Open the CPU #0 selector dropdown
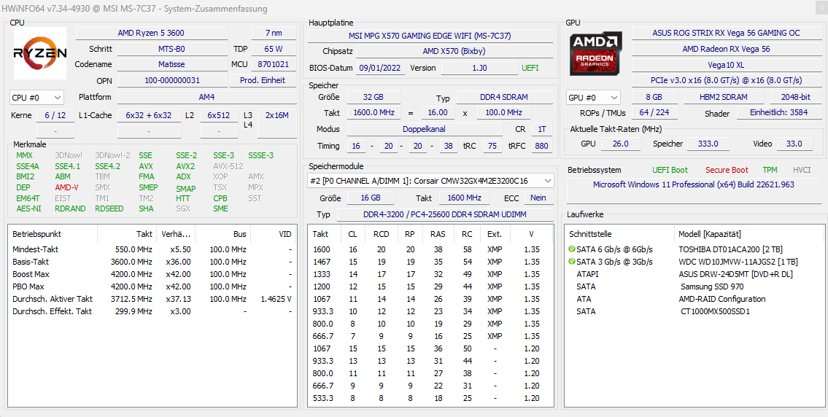This screenshot has height=417, width=828. [x=36, y=98]
